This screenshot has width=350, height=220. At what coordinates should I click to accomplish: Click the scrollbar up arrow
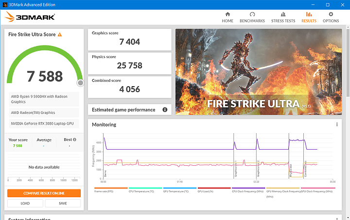tap(348, 27)
